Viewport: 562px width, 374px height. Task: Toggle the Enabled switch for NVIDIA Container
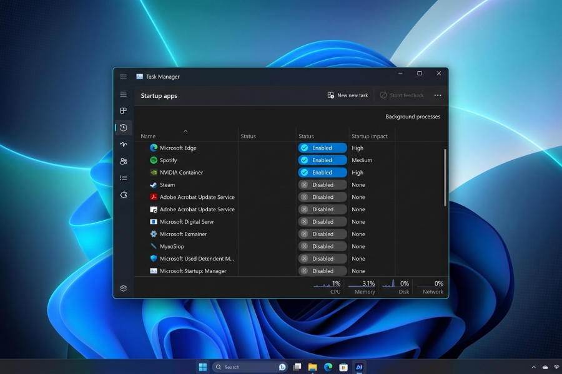tap(323, 173)
